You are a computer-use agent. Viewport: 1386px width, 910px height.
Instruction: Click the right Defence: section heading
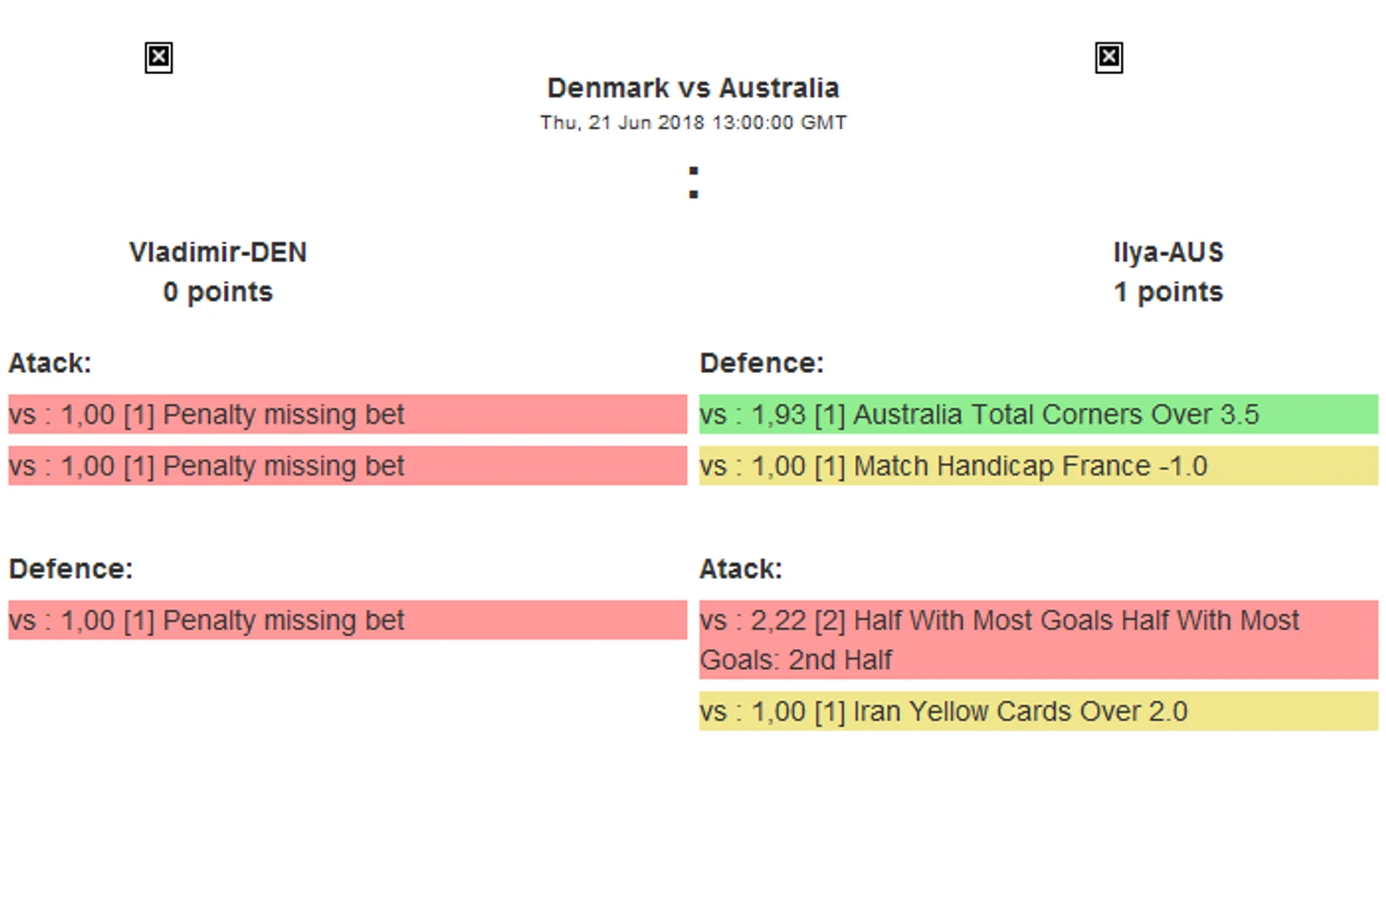[762, 363]
